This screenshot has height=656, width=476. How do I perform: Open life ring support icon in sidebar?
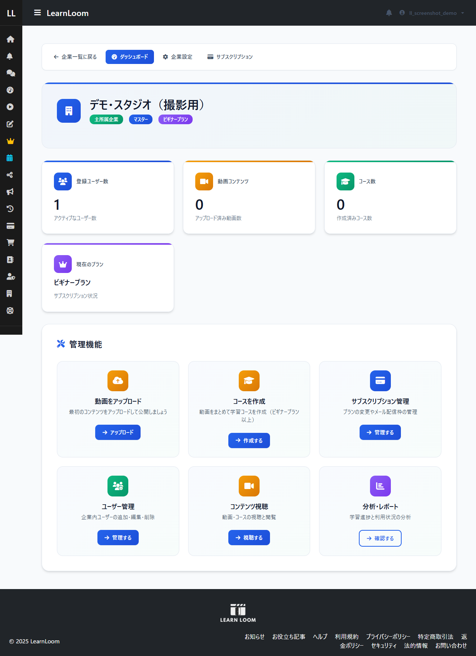pyautogui.click(x=10, y=311)
